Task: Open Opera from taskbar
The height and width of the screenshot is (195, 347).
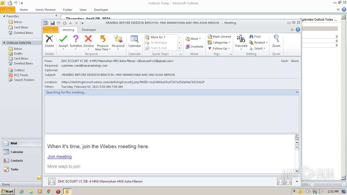Action: tap(58, 191)
